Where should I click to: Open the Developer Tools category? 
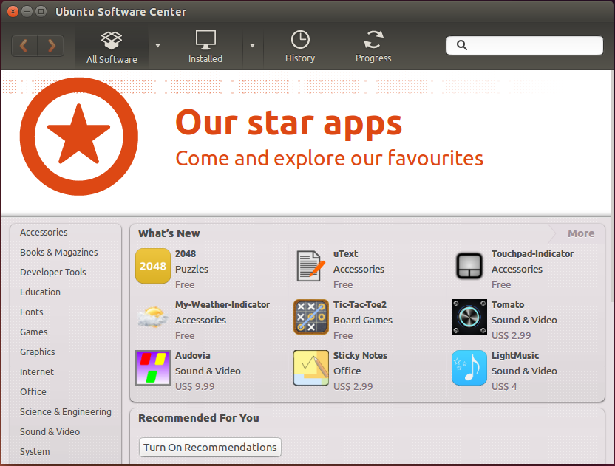point(53,272)
